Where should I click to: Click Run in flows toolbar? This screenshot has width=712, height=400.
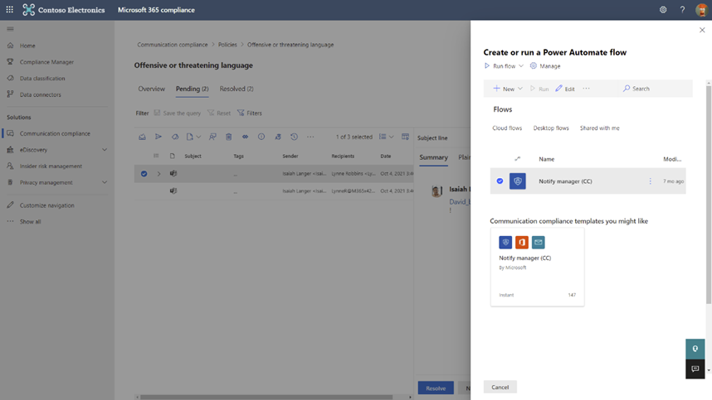(x=539, y=89)
